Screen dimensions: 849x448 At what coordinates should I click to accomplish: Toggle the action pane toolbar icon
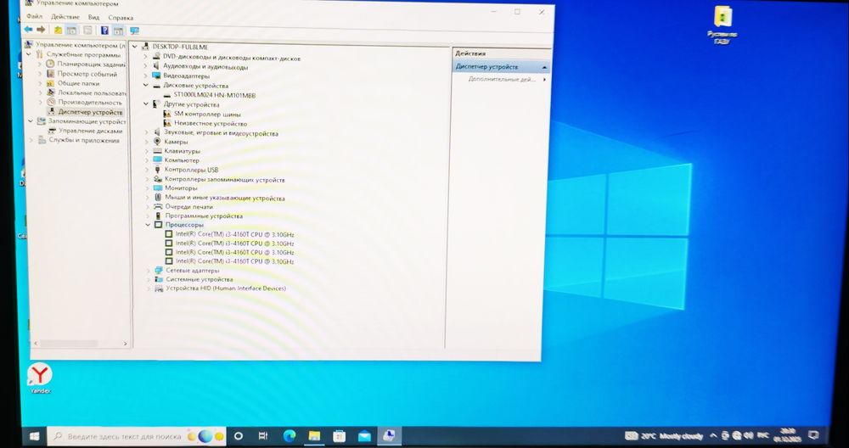(119, 31)
